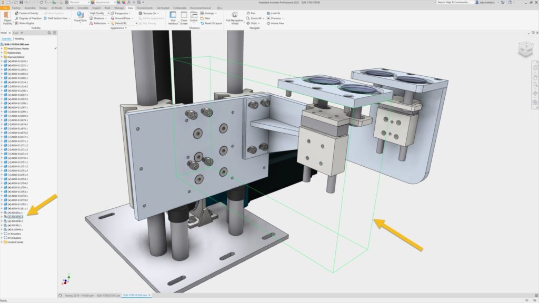The width and height of the screenshot is (539, 303).
Task: Select the Assembly browser view tab
Action: (6, 39)
